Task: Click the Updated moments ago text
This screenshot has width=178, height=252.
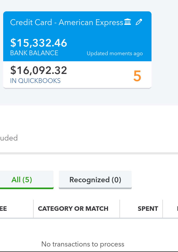Action: (x=115, y=54)
